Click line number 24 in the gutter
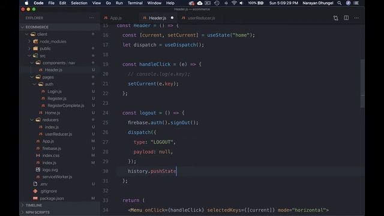 click(106, 113)
